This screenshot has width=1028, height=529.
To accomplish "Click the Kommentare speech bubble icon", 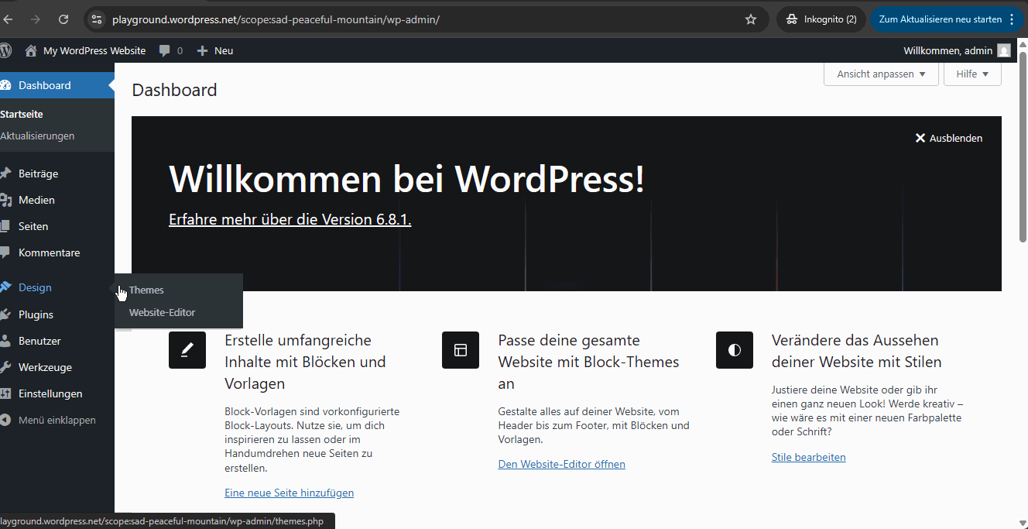I will coord(5,252).
